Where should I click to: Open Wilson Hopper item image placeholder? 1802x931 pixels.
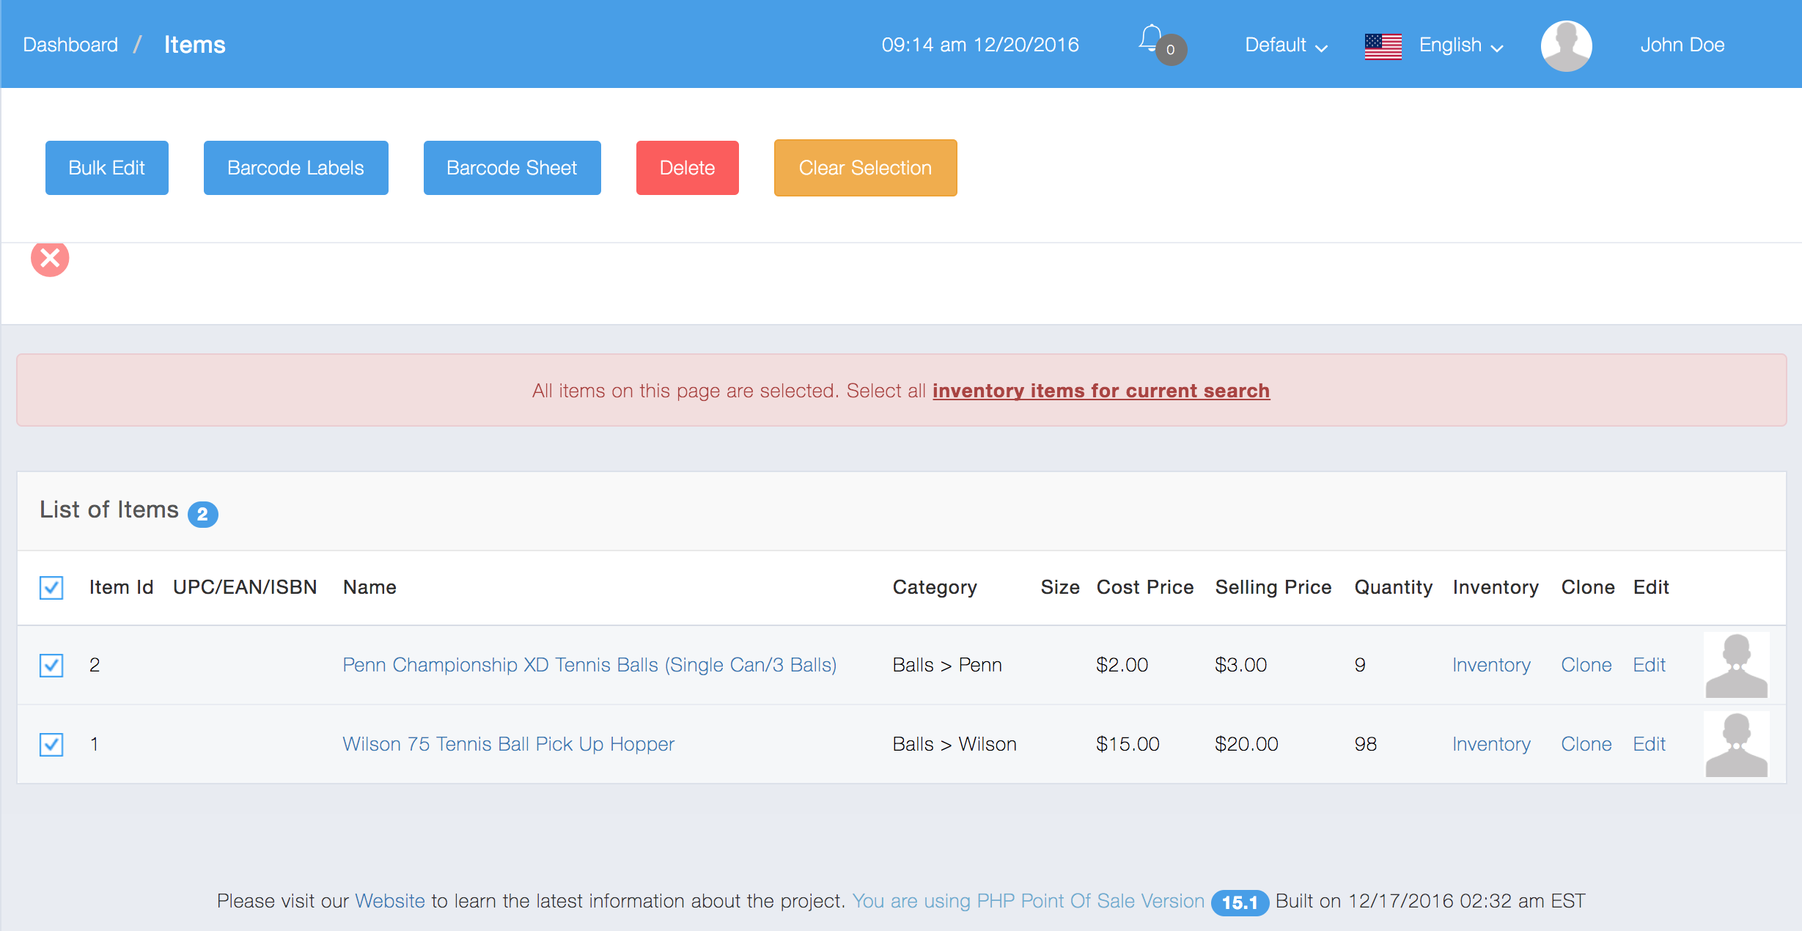point(1735,744)
